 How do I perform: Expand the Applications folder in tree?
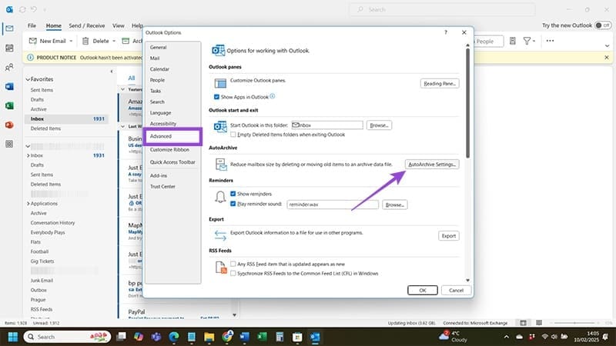(x=28, y=204)
